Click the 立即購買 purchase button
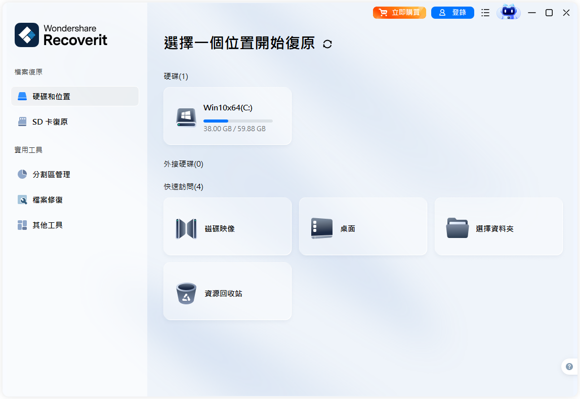580x399 pixels. click(x=399, y=12)
